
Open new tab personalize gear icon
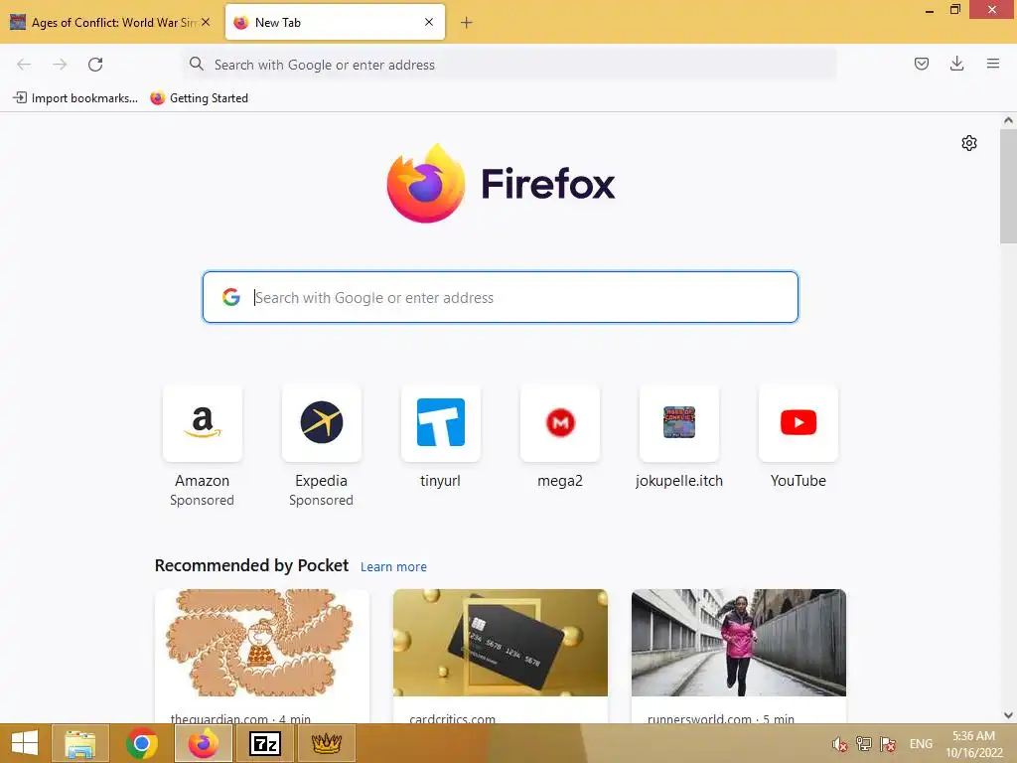[x=969, y=143]
